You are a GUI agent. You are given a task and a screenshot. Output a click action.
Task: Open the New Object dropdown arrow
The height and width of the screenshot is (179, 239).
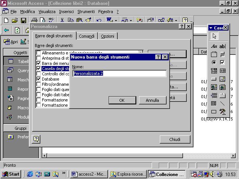(176, 21)
